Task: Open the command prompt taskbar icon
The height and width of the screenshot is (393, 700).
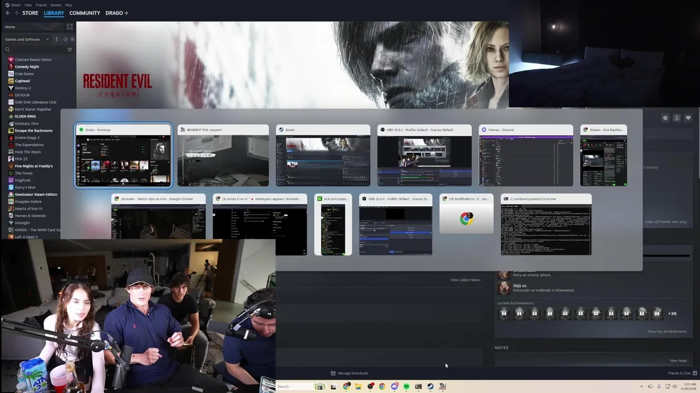Action: click(x=418, y=386)
